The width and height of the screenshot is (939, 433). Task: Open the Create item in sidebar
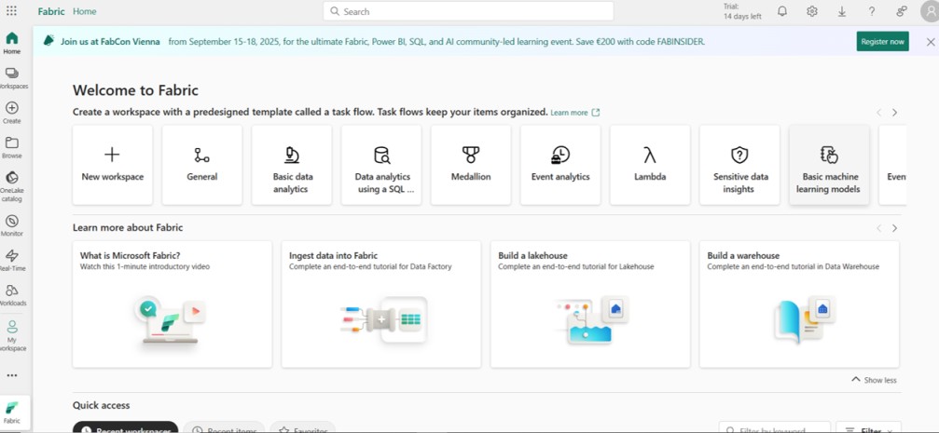point(12,112)
